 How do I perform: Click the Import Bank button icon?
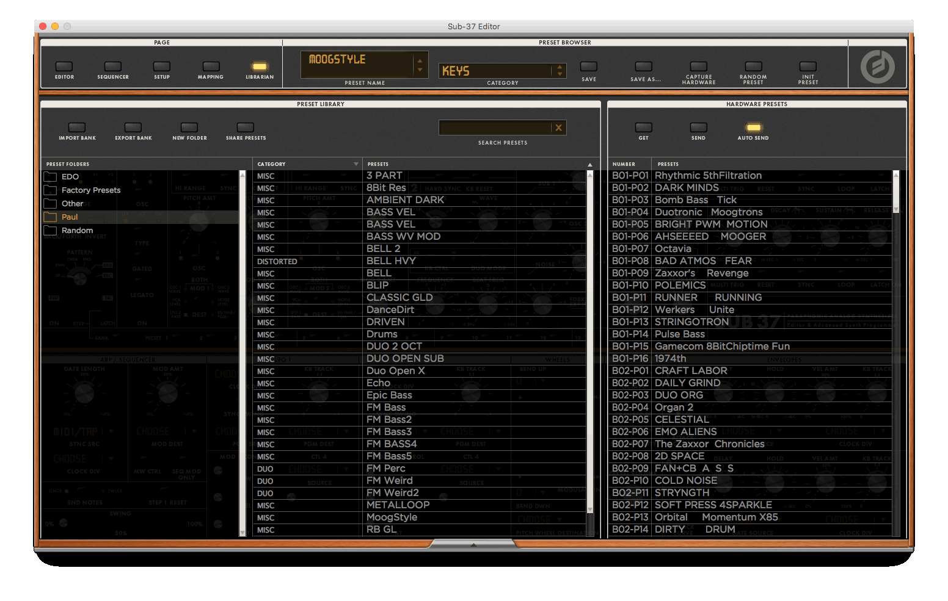pyautogui.click(x=77, y=128)
